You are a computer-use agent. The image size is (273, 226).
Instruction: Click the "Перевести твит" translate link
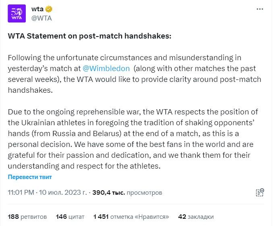tap(30, 177)
